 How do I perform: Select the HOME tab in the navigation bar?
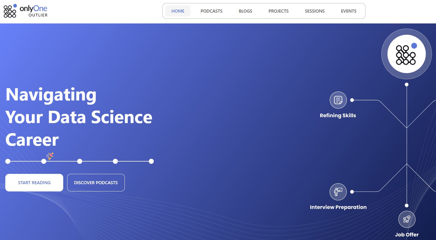tap(178, 11)
